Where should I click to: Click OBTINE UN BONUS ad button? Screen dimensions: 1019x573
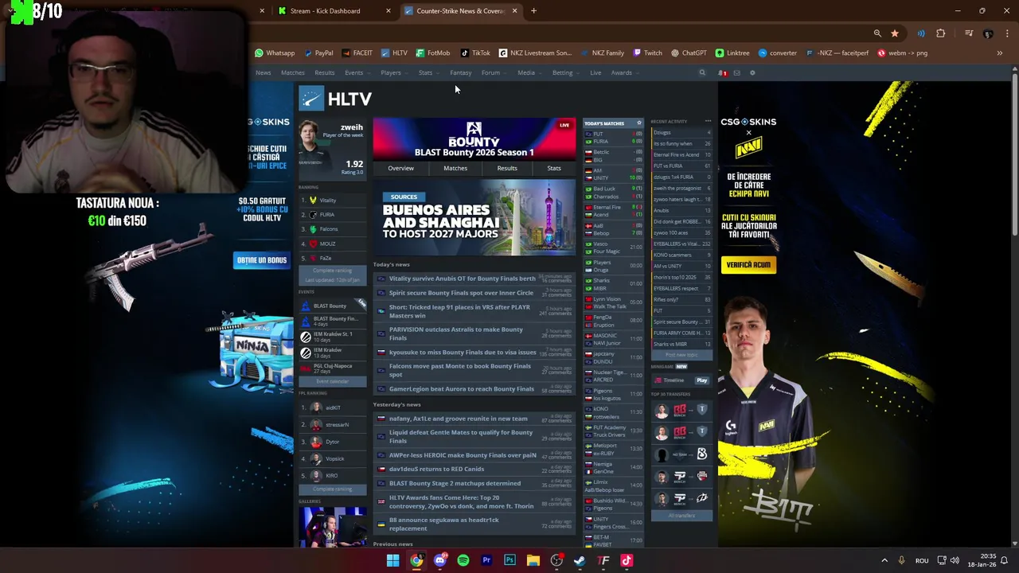261,260
